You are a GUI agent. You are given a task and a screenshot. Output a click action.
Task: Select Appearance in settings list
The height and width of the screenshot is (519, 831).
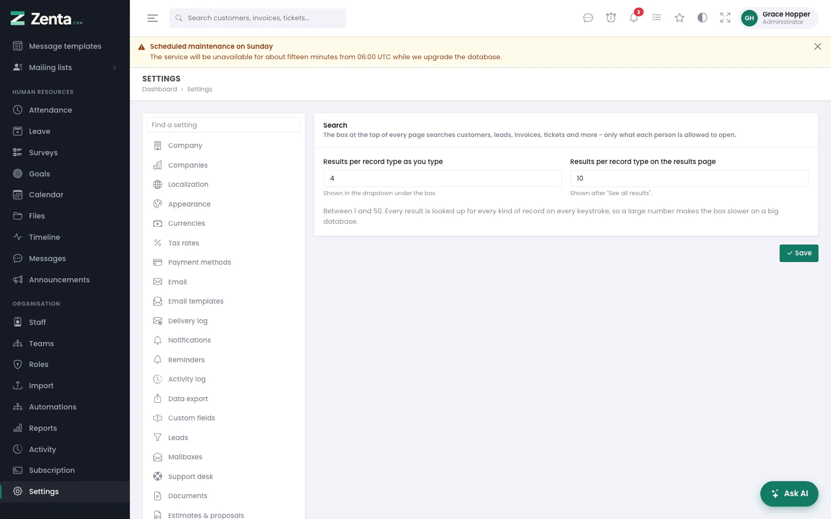click(x=224, y=204)
